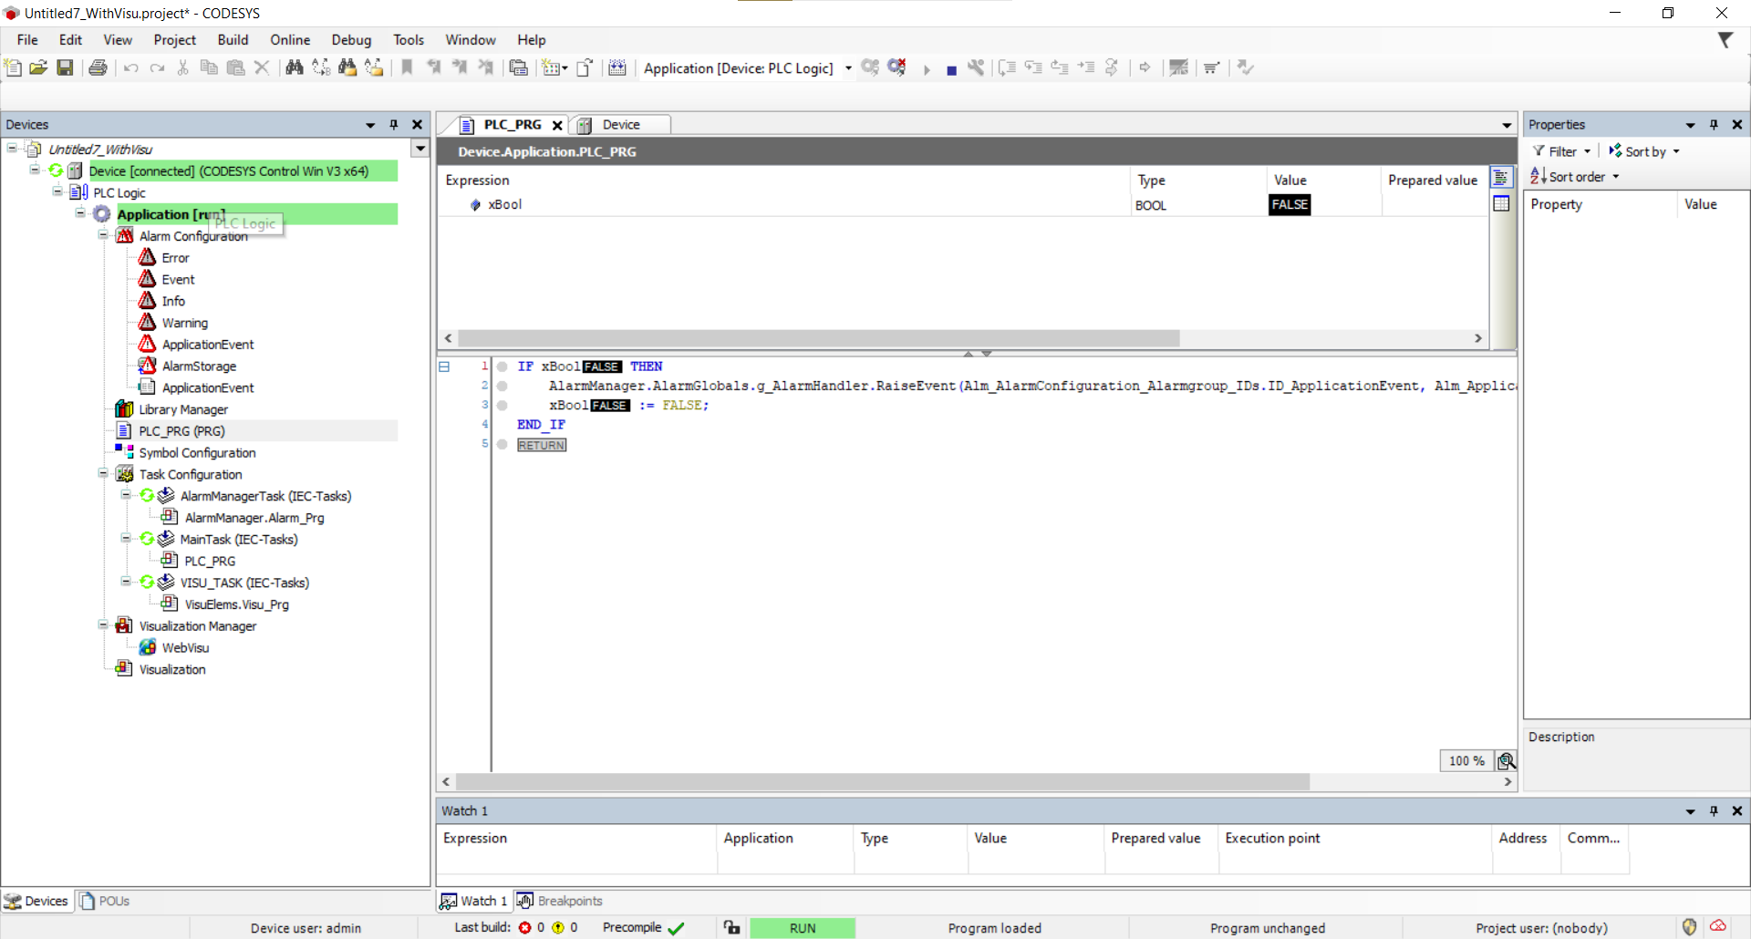Switch declaration view to textual using top icon

point(1501,178)
